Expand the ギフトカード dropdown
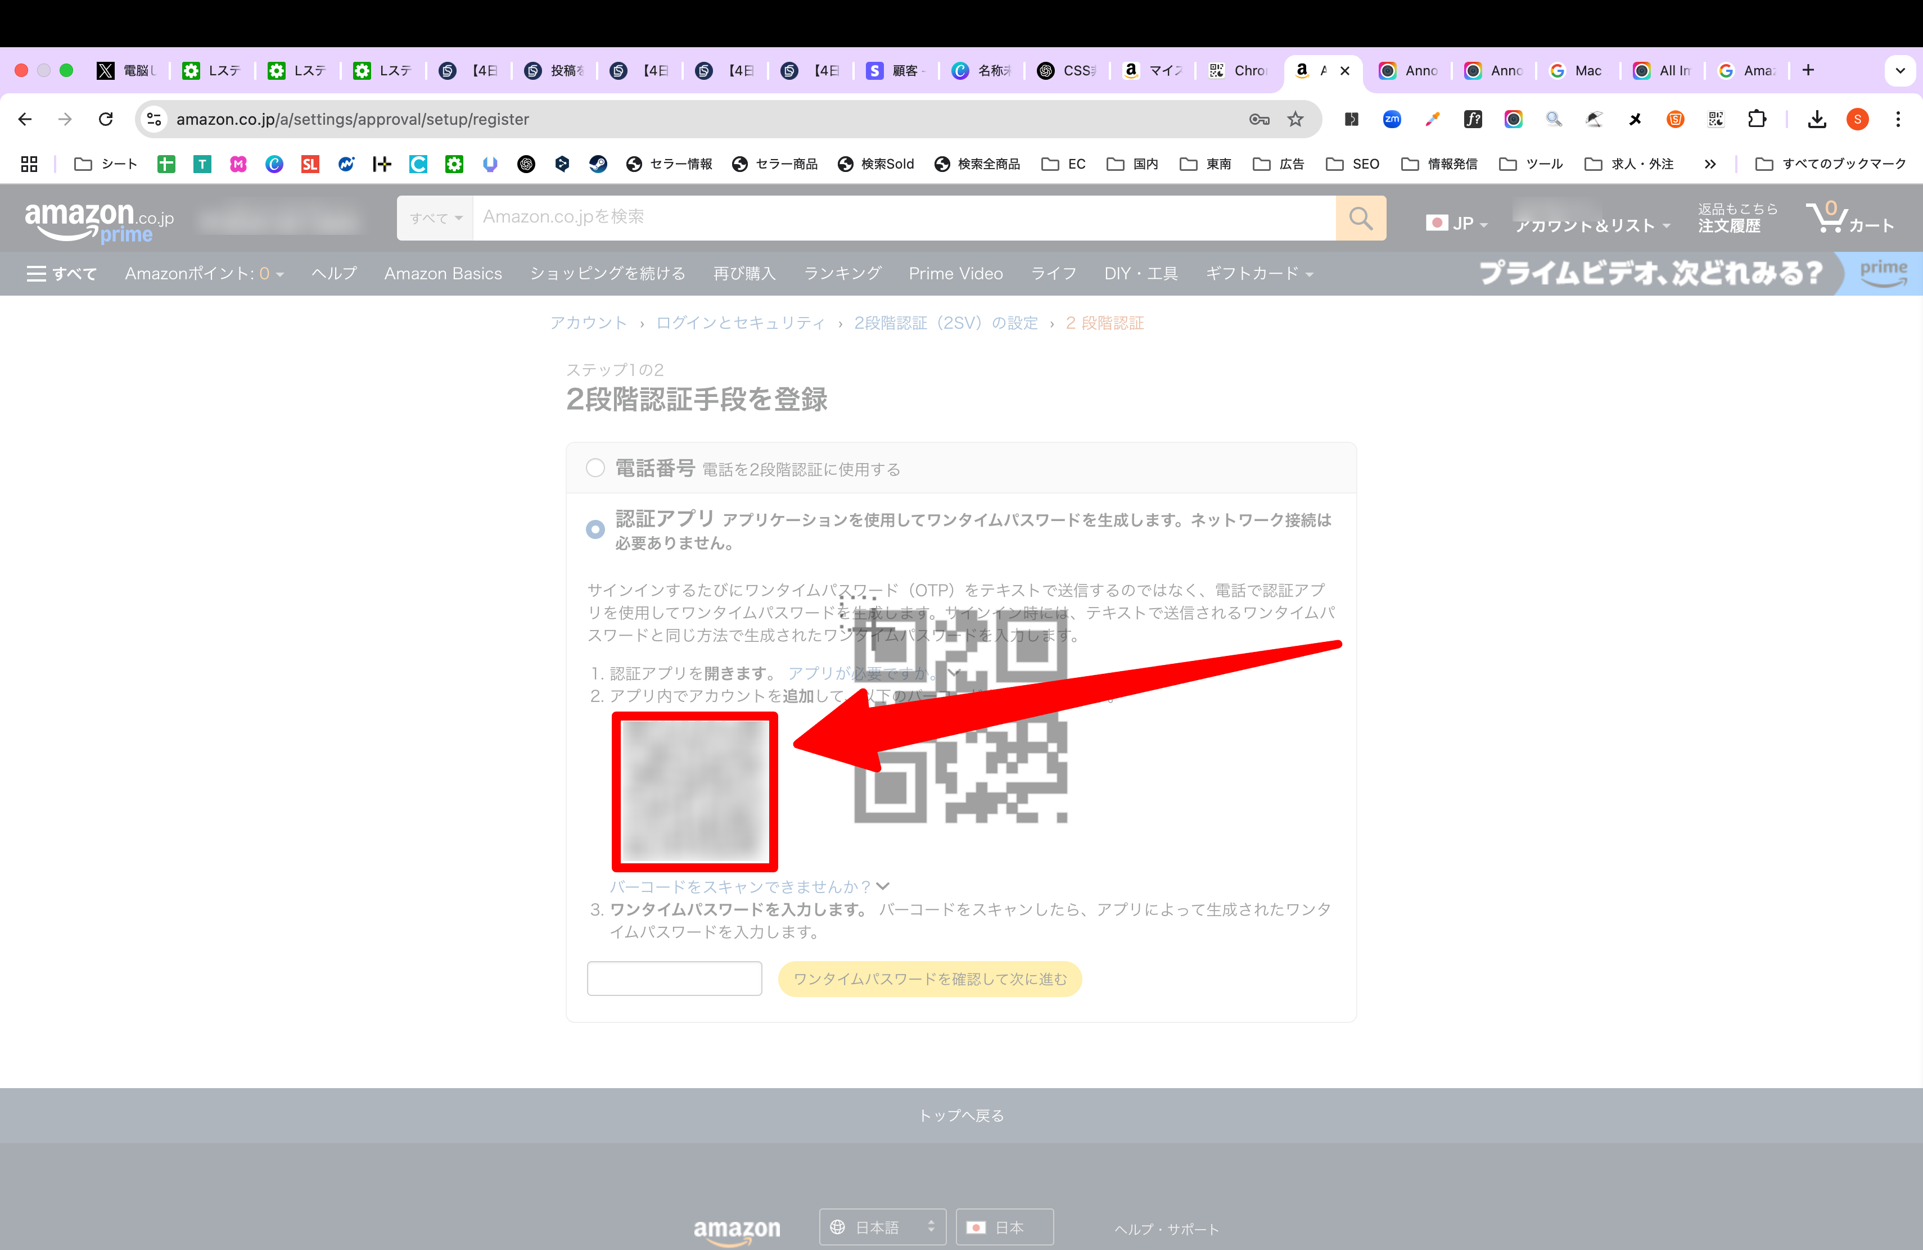This screenshot has width=1923, height=1250. (1259, 274)
